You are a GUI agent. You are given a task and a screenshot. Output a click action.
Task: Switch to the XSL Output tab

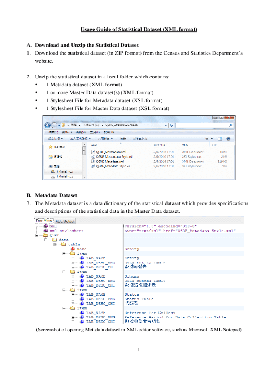(x=64, y=221)
